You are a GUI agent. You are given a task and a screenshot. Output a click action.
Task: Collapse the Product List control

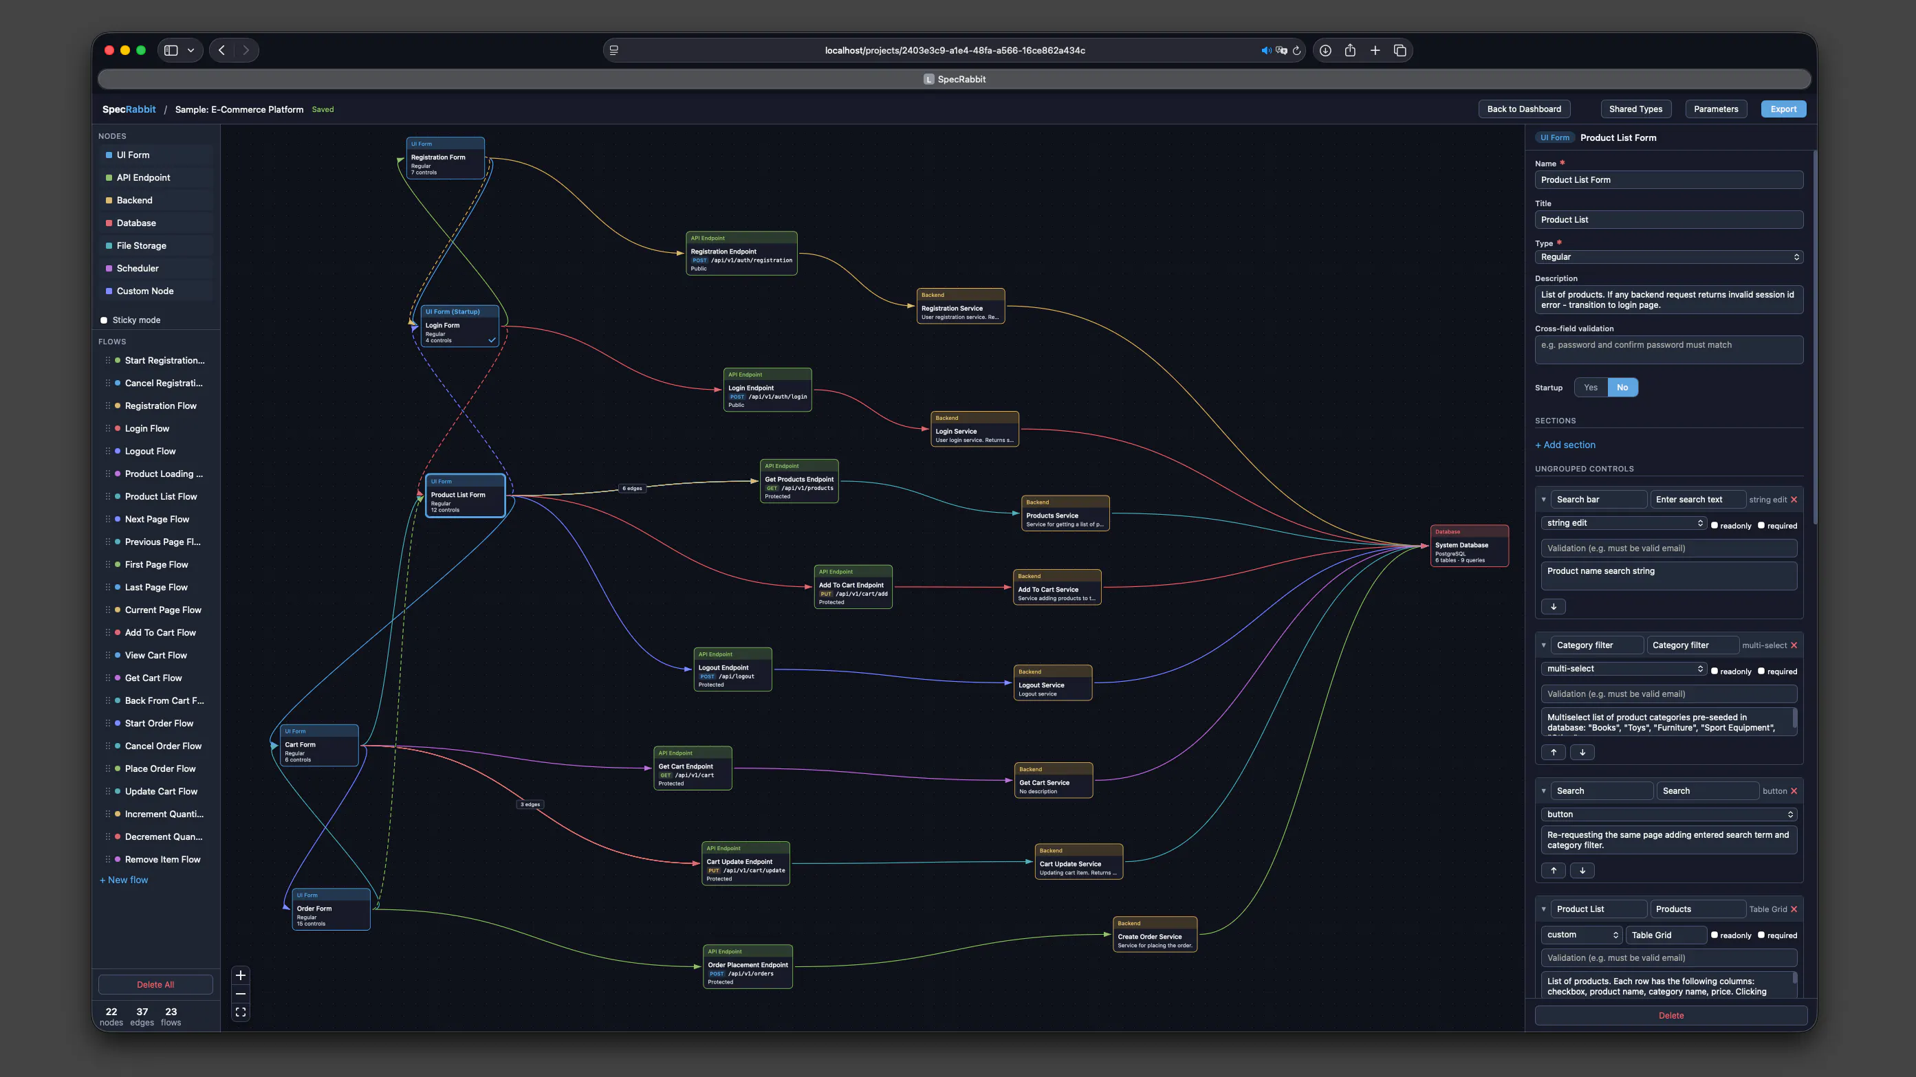(x=1543, y=909)
